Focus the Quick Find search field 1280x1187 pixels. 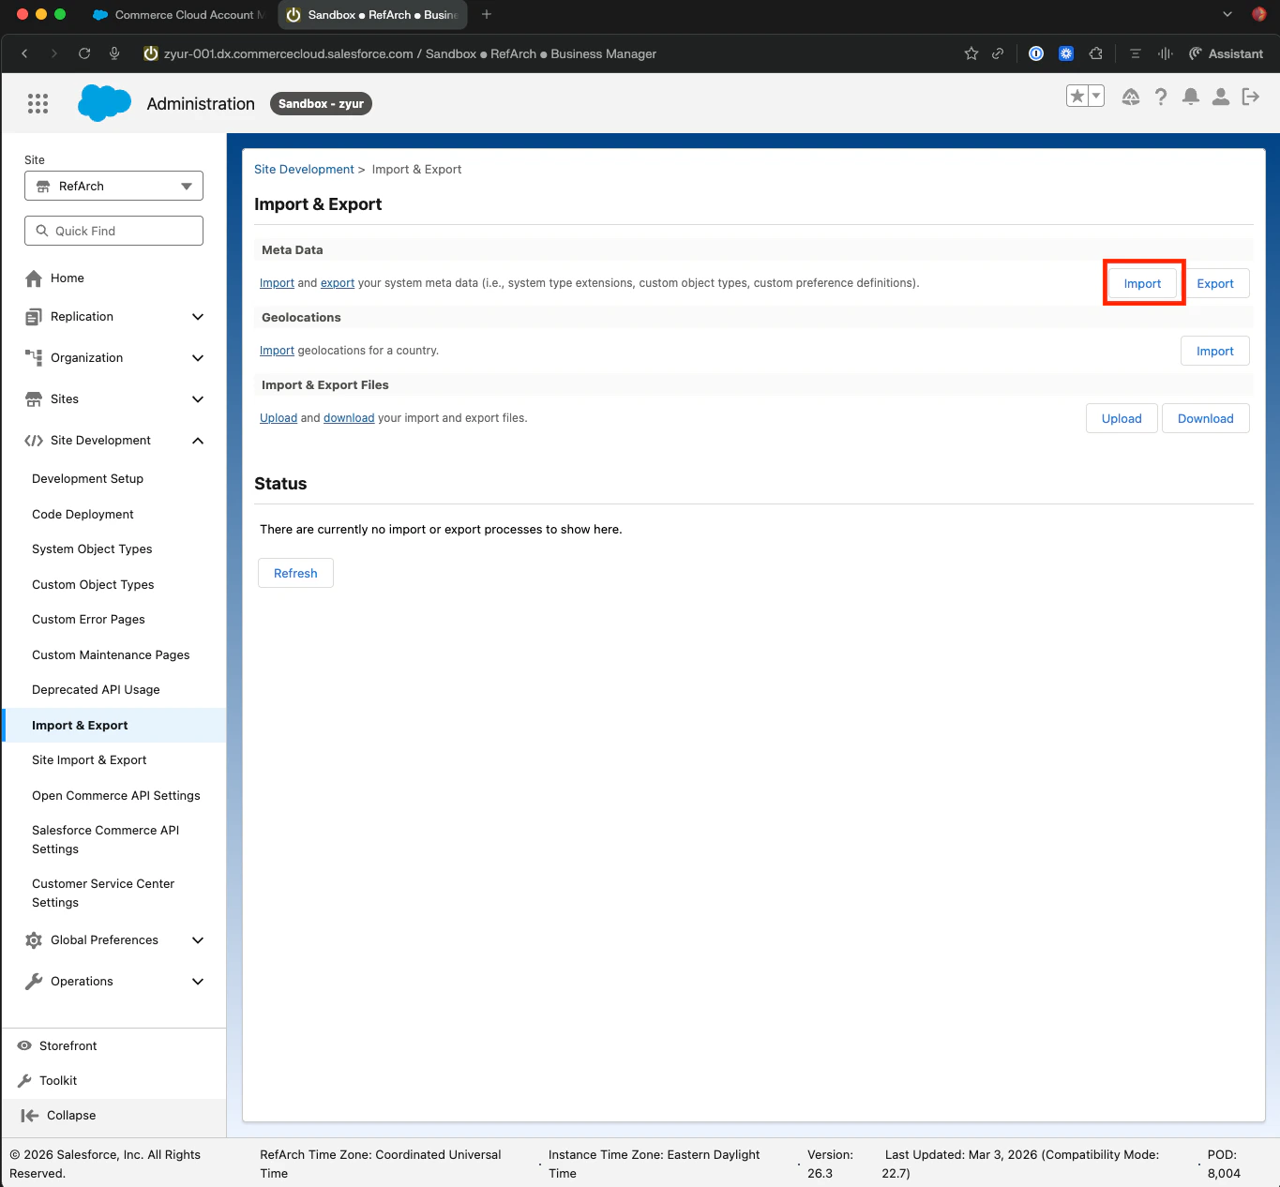[x=113, y=231]
